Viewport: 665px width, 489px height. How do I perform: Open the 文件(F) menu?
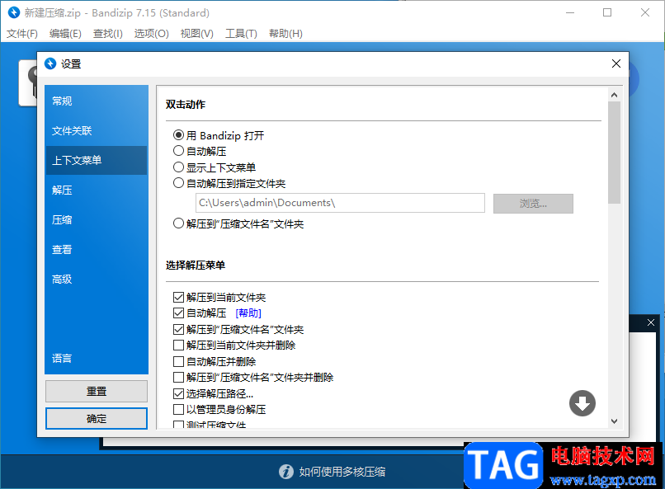(x=22, y=34)
